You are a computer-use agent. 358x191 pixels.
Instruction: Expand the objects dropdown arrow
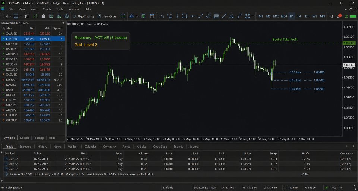(x=253, y=16)
